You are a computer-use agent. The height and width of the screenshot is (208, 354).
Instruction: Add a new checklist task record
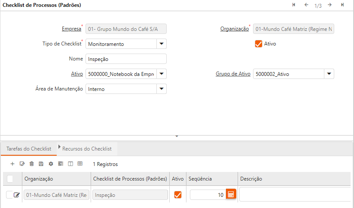click(x=12, y=164)
